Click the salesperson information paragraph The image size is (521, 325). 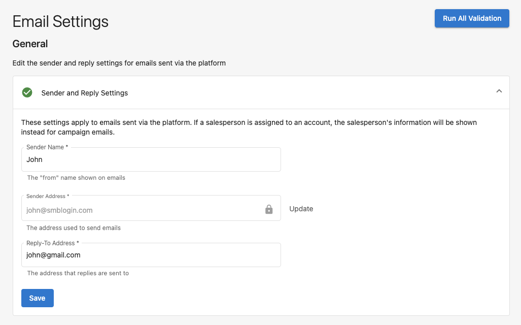249,127
